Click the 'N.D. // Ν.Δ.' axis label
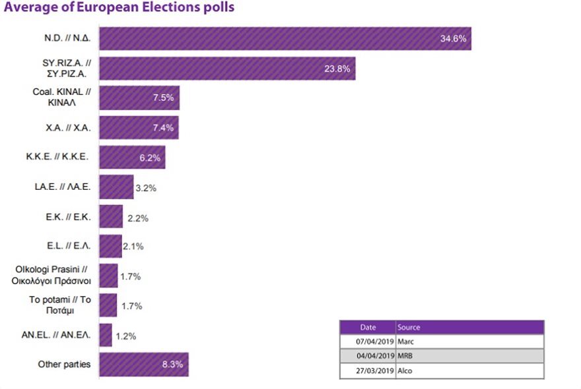Viewport: 581px width, 389px height. click(61, 38)
